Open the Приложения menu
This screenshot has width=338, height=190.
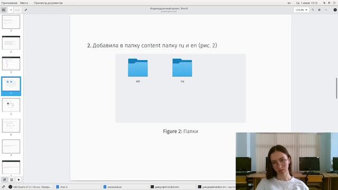click(10, 3)
